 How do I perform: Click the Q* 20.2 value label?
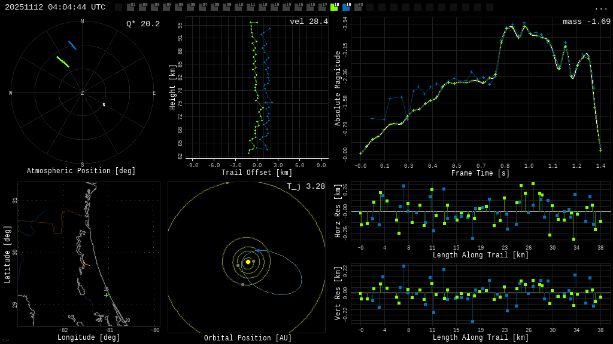(143, 24)
